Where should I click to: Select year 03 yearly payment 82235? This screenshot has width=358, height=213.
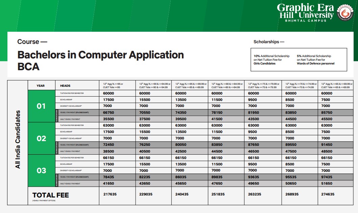[x=145, y=177]
